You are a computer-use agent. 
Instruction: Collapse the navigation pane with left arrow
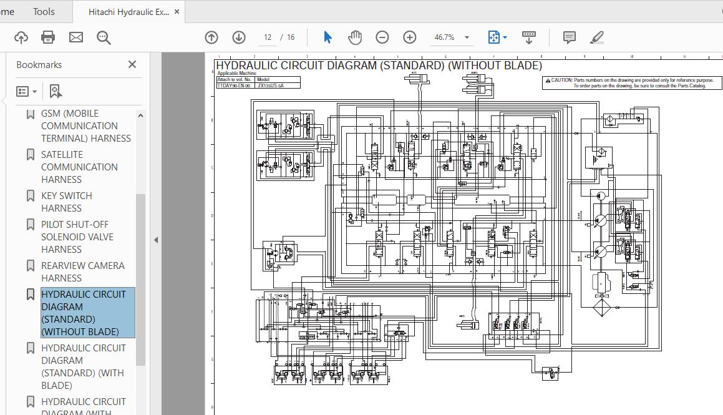tap(156, 240)
